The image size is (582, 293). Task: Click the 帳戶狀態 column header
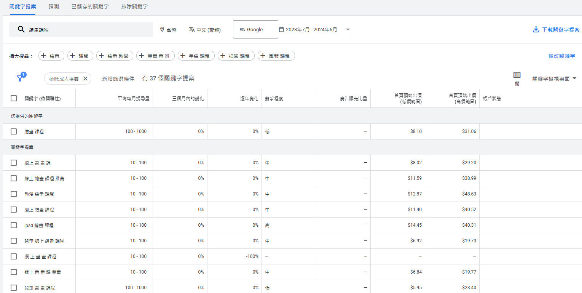491,99
